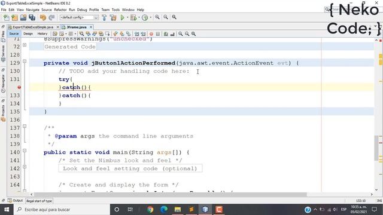Open Microsoft Edge from taskbar
The width and height of the screenshot is (383, 215).
[x=164, y=210]
